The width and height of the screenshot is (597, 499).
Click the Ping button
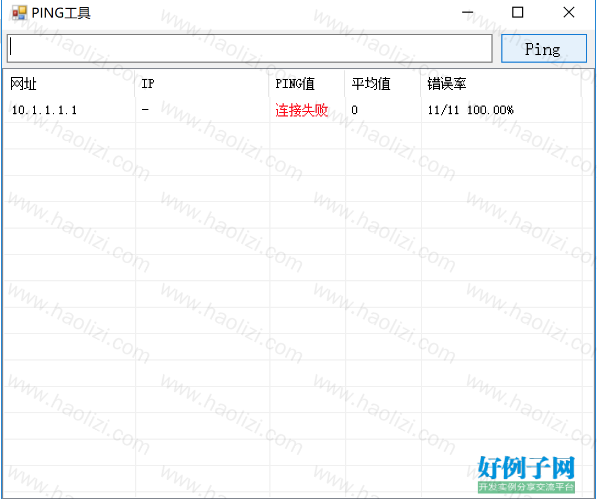pyautogui.click(x=544, y=48)
